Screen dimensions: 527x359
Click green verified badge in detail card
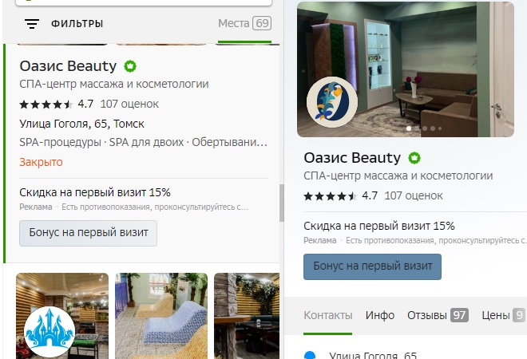pos(414,158)
